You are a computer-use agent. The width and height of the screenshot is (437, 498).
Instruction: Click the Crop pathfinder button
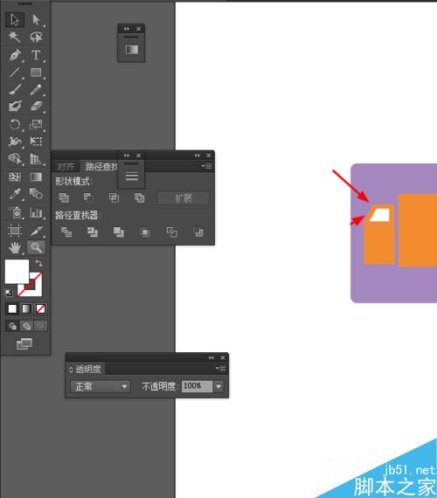145,232
